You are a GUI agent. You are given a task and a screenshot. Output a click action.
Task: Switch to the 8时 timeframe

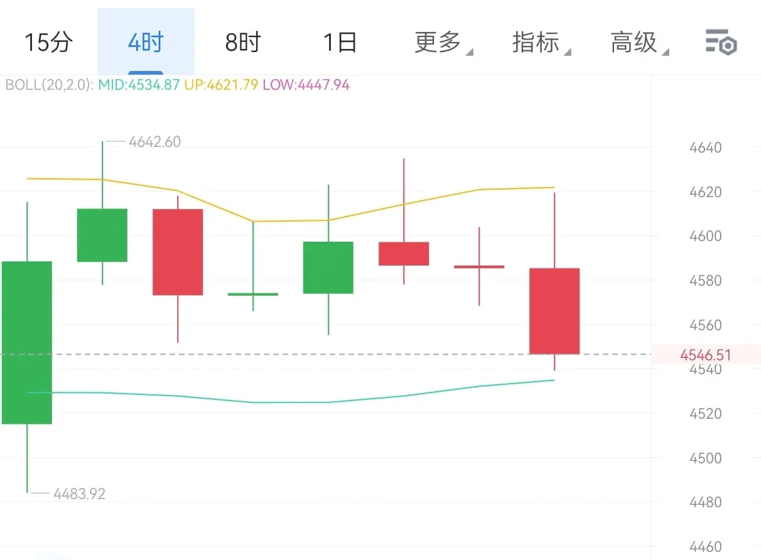click(243, 43)
